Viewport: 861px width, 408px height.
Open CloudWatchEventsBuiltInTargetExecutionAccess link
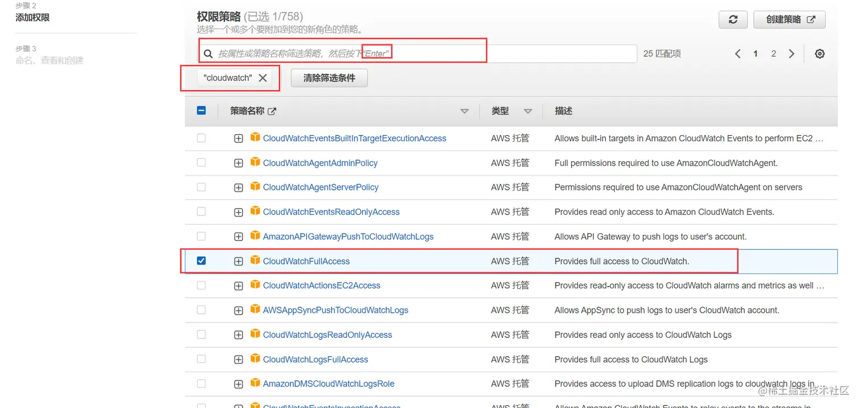click(355, 138)
